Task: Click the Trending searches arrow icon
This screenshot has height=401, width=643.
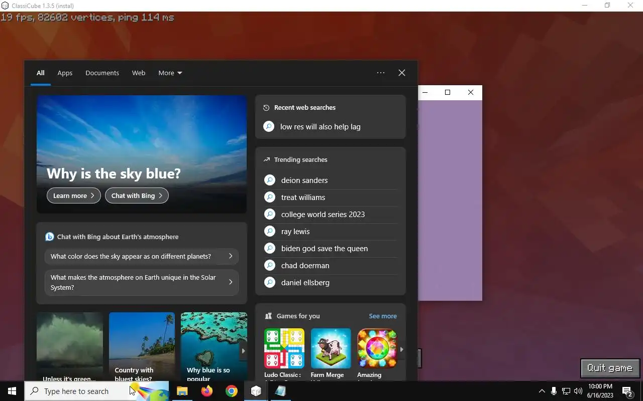Action: [x=267, y=160]
